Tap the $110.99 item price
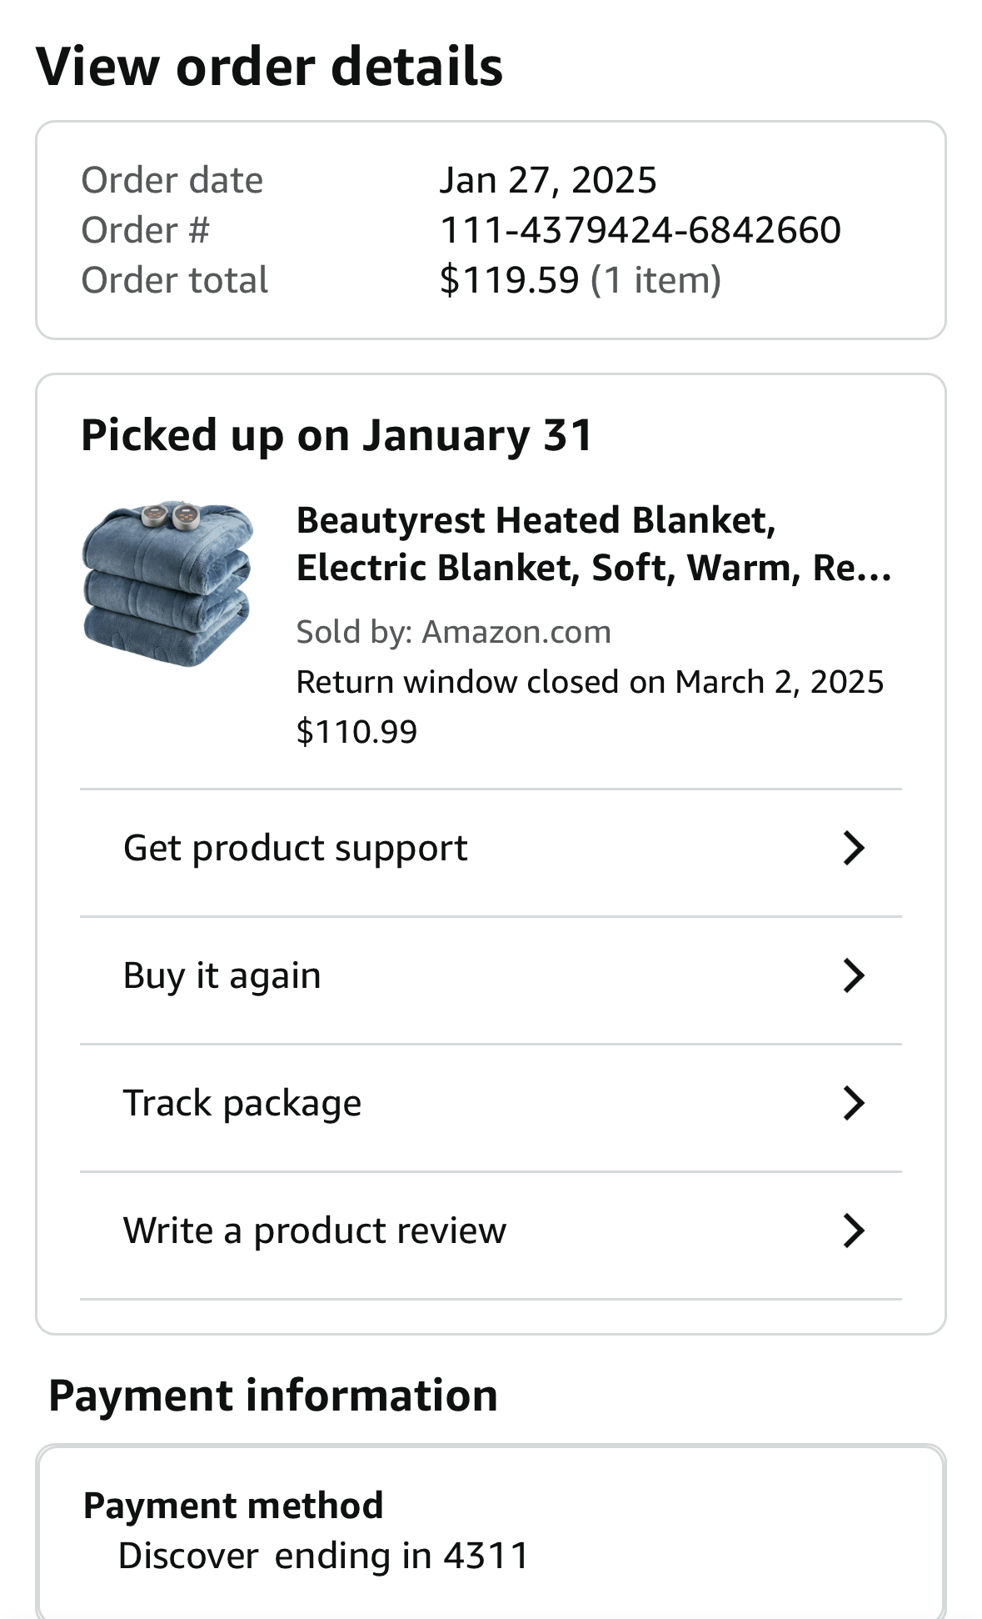 tap(356, 732)
